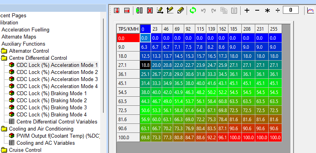This screenshot has height=153, width=316.
Task: Click the math value input field showing 0
Action: click(x=291, y=10)
